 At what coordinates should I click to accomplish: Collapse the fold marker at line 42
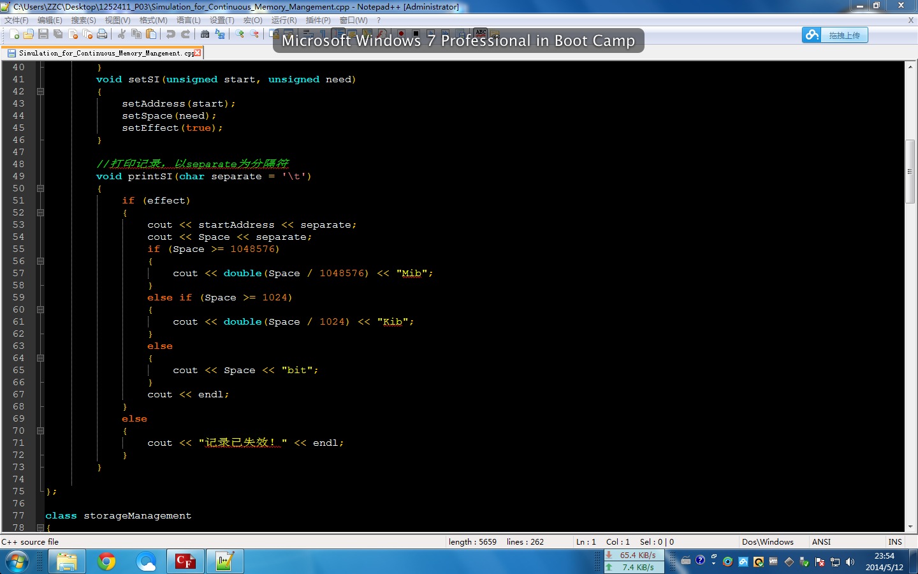tap(41, 91)
